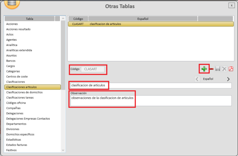Click the Observación text area

[150, 101]
